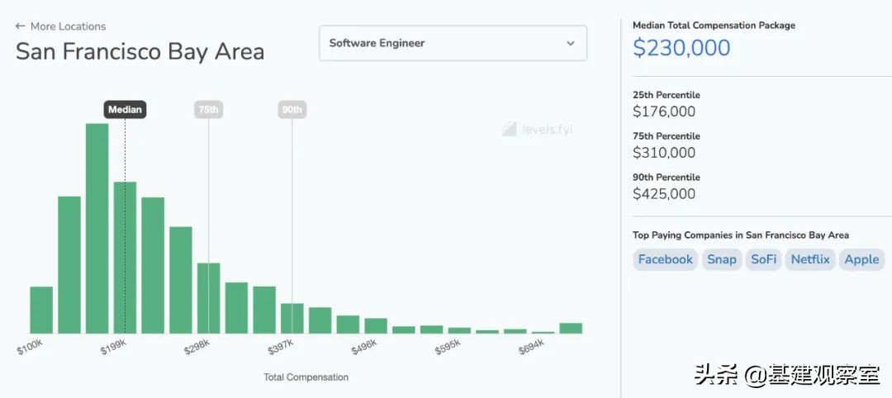The height and width of the screenshot is (398, 892).
Task: Click the bar under the 90th line
Action: coord(292,318)
